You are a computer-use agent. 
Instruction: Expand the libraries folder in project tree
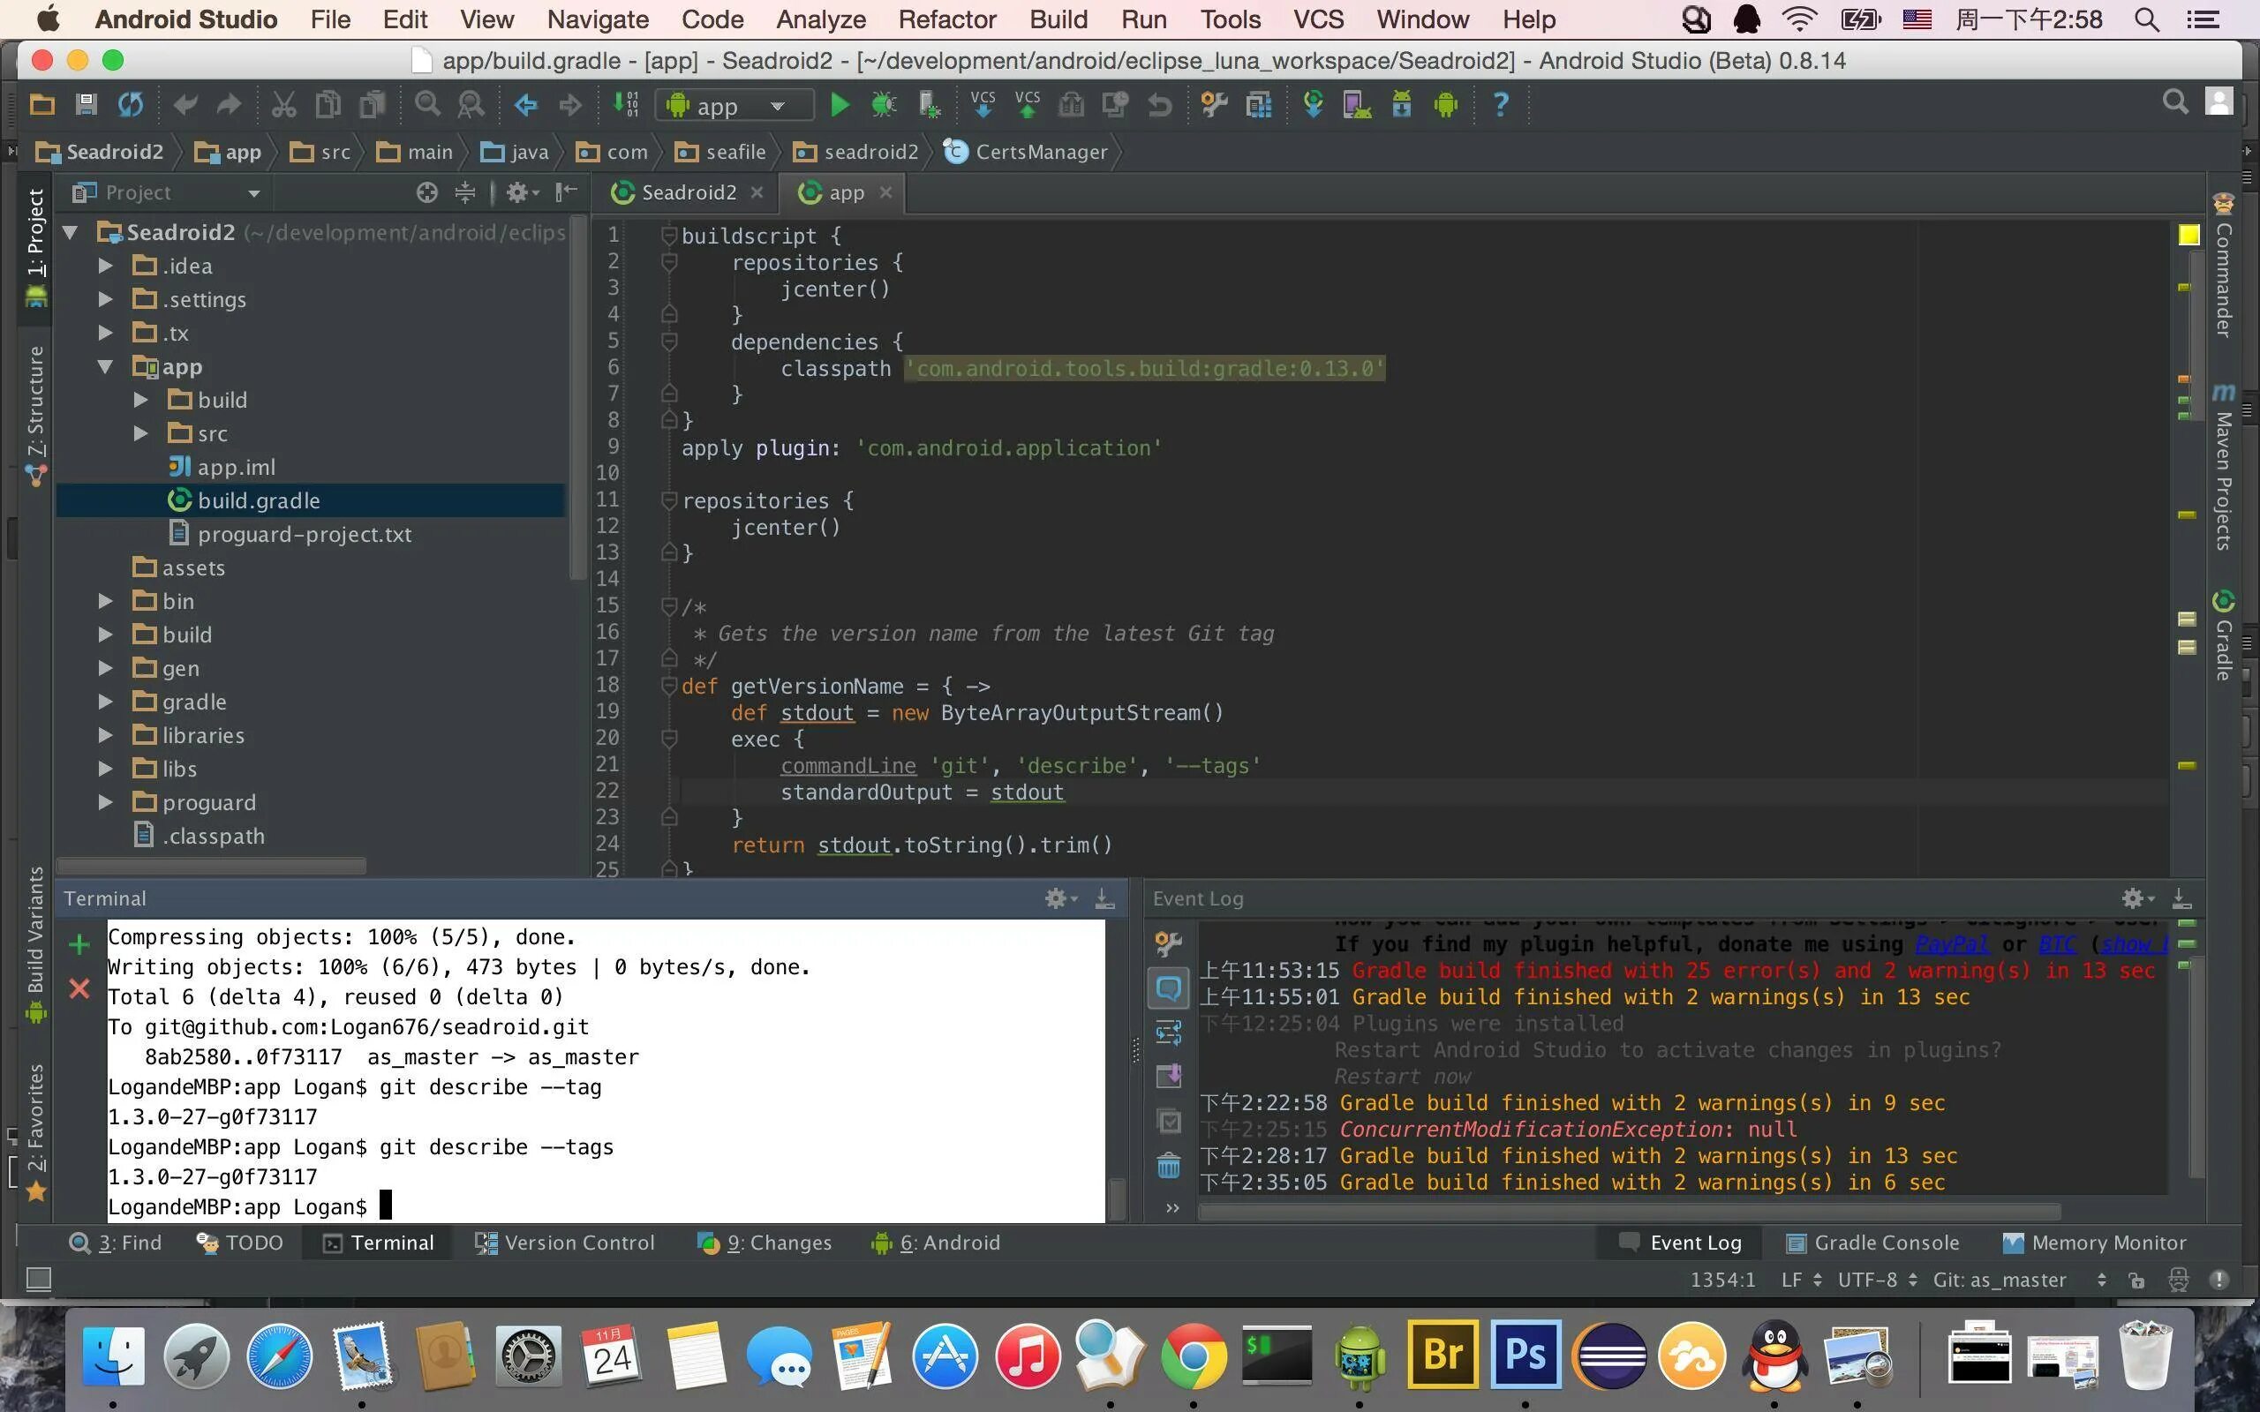pos(106,735)
